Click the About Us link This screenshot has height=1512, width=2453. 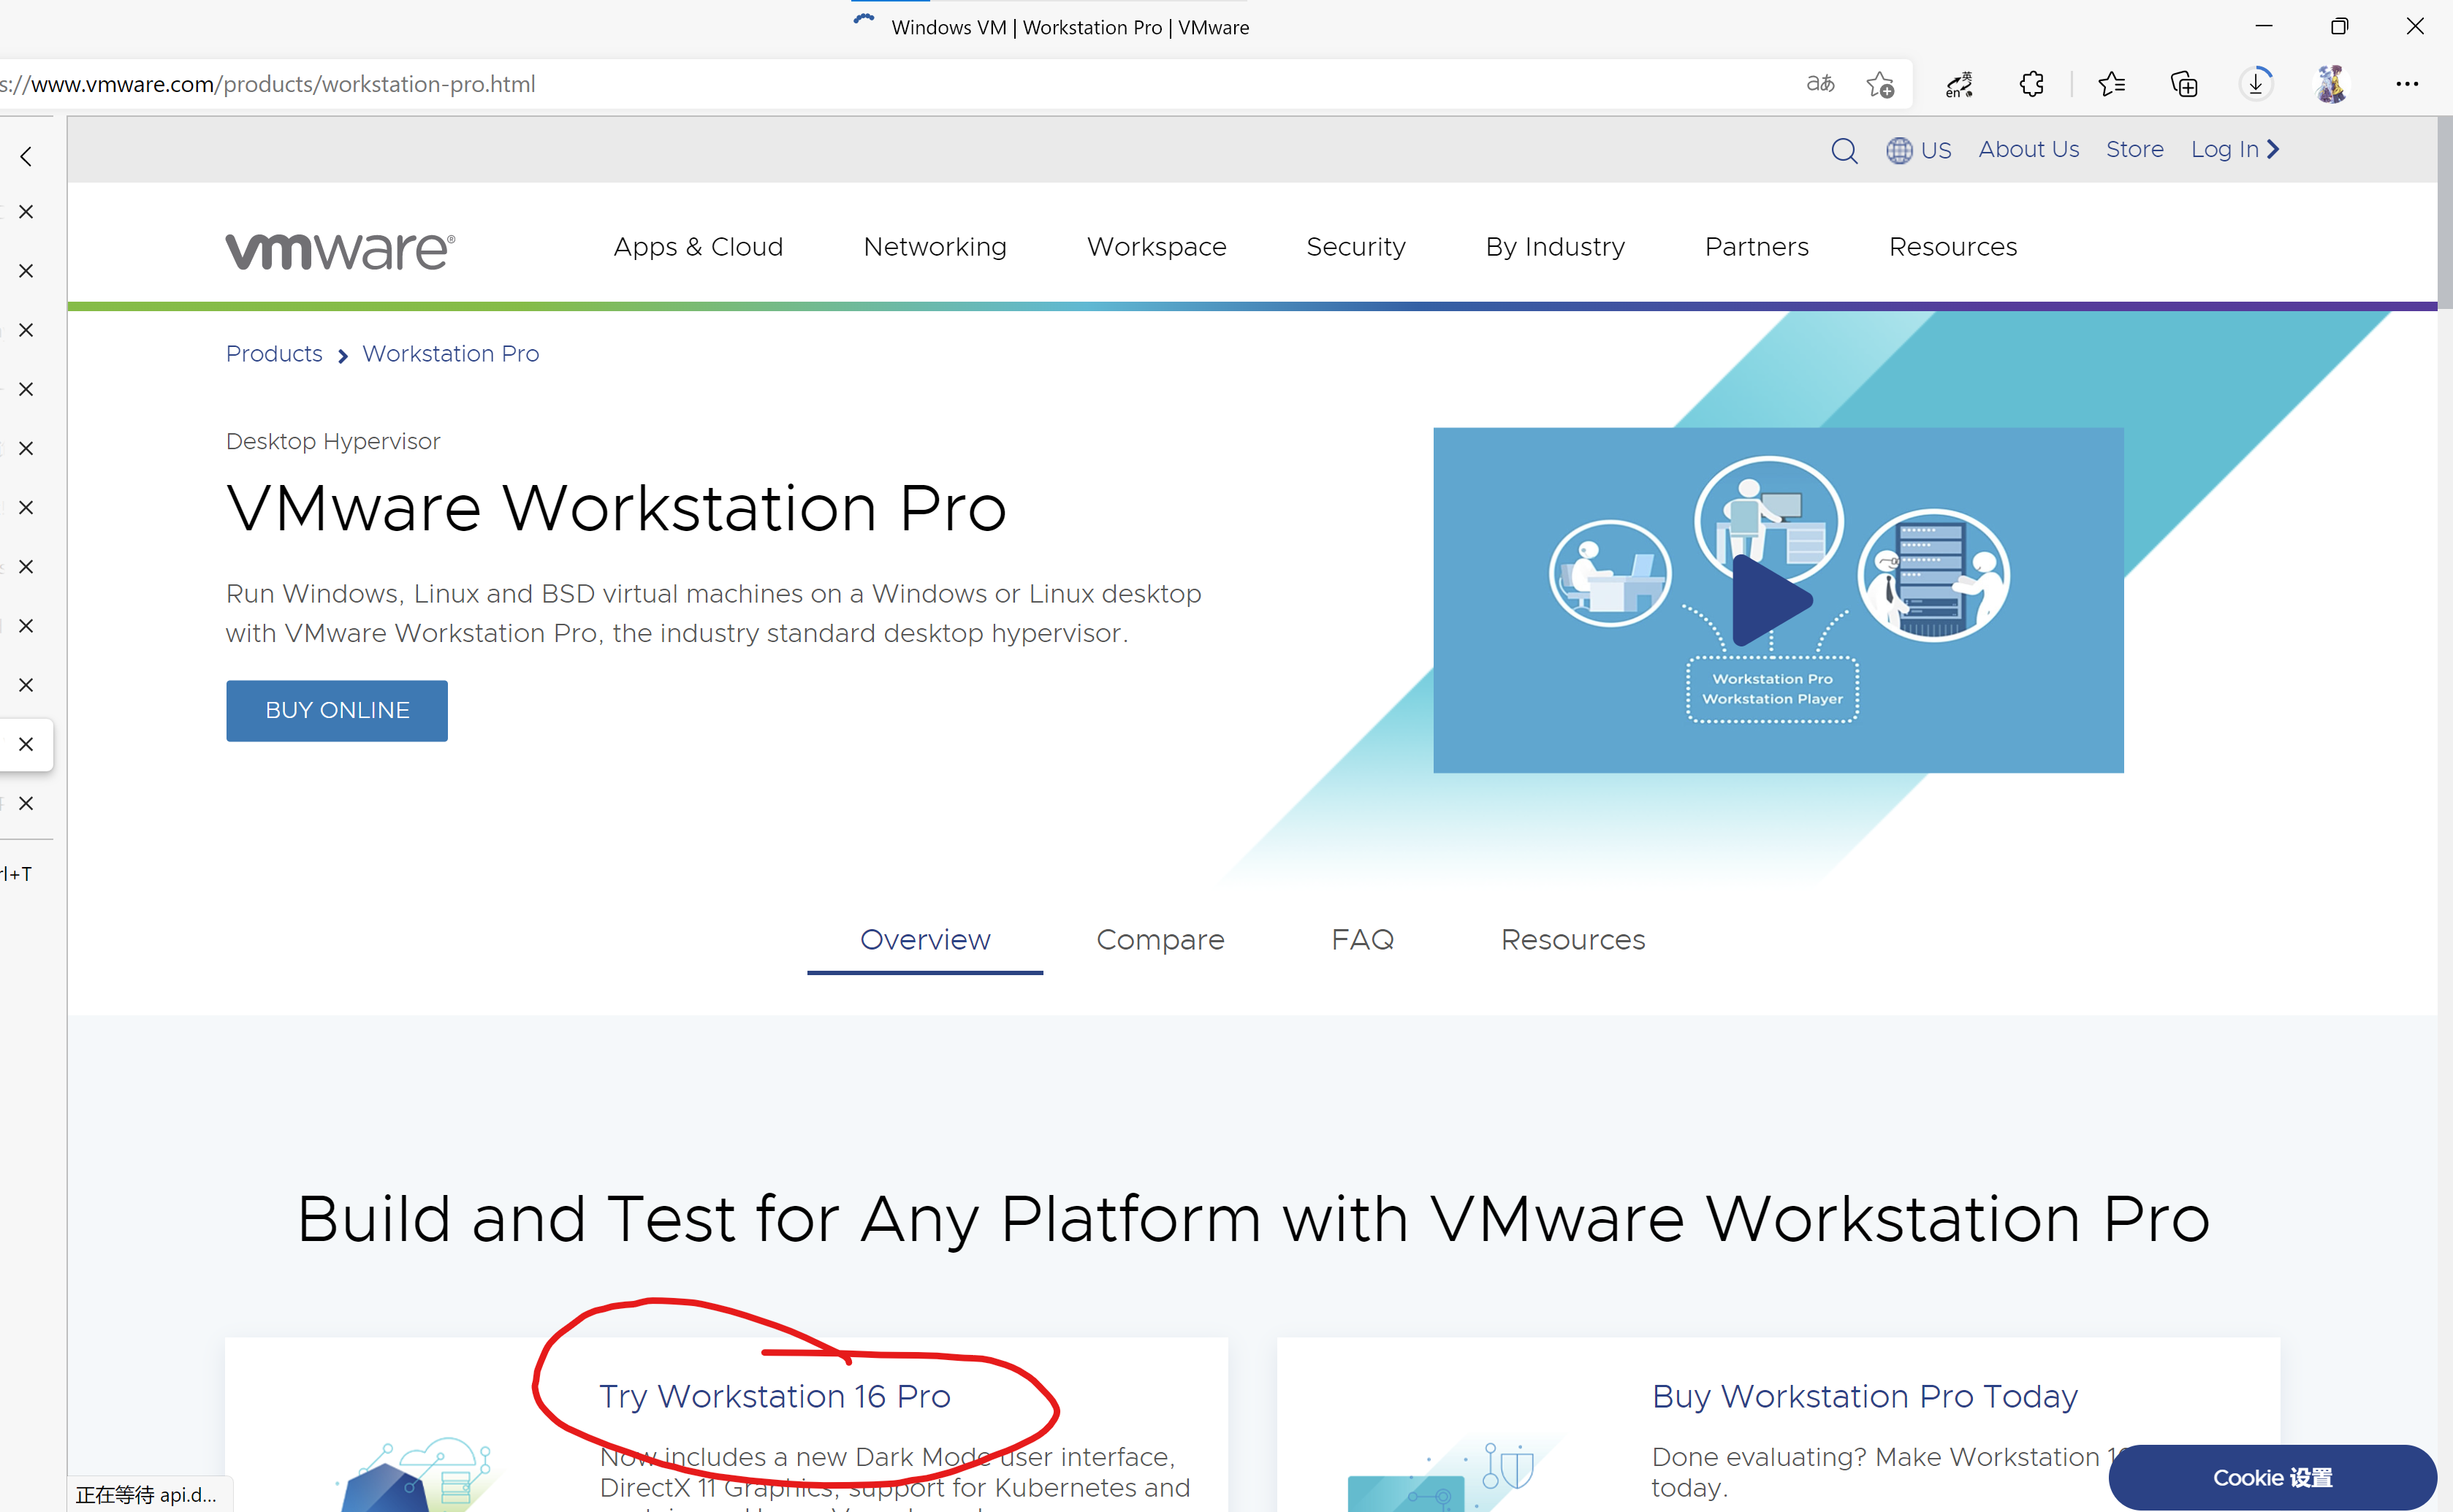(x=2029, y=149)
